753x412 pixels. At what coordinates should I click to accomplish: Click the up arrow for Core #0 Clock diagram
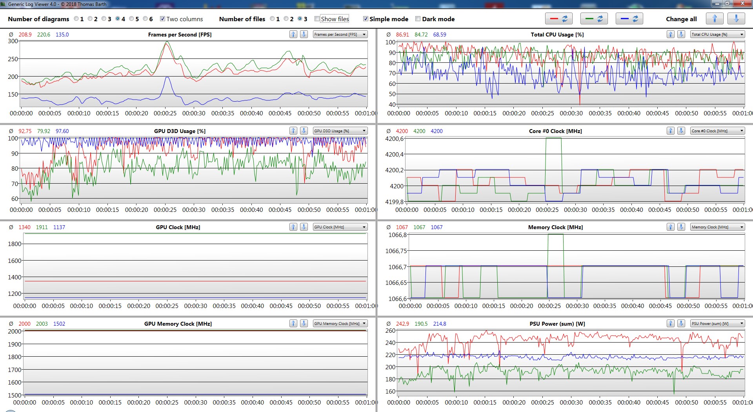point(671,131)
